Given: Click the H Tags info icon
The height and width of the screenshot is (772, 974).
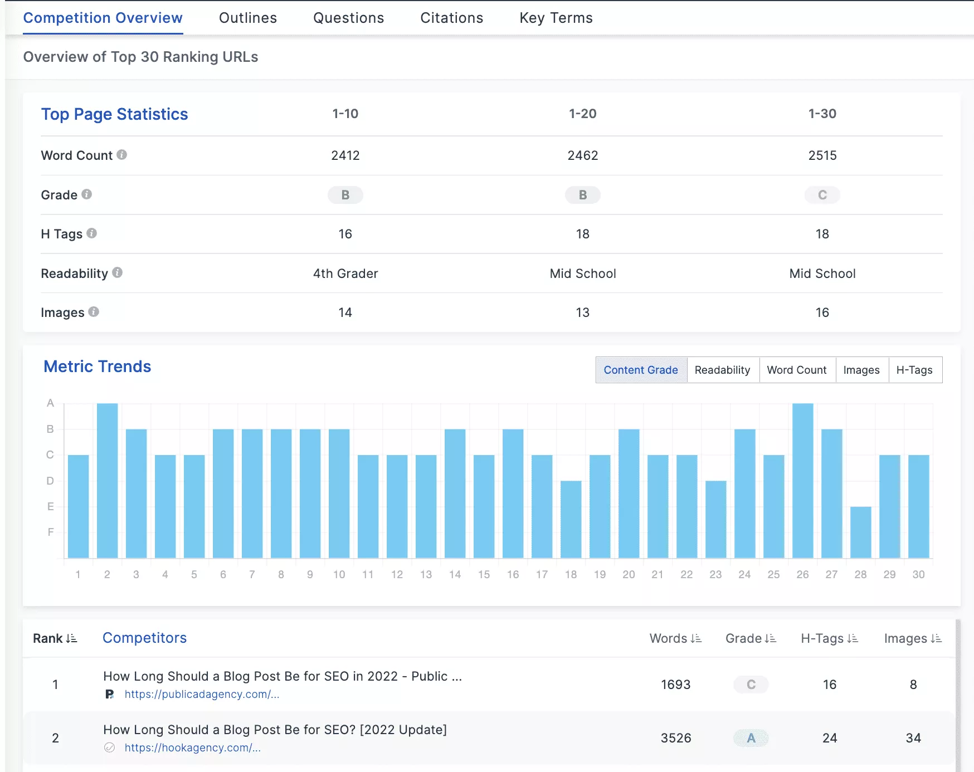Looking at the screenshot, I should pos(93,234).
